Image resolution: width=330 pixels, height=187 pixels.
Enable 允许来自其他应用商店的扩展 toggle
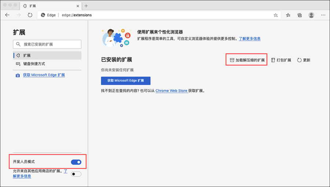(x=76, y=174)
